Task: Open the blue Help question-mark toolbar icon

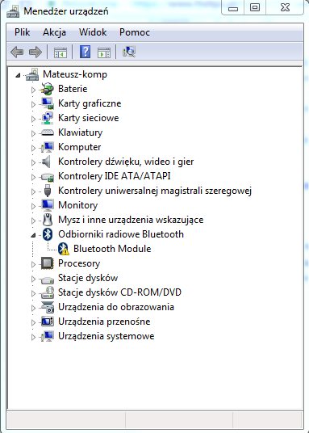Action: coord(85,52)
